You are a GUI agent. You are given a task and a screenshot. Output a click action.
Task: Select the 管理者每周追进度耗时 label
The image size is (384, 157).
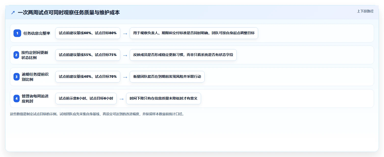click(x=35, y=99)
